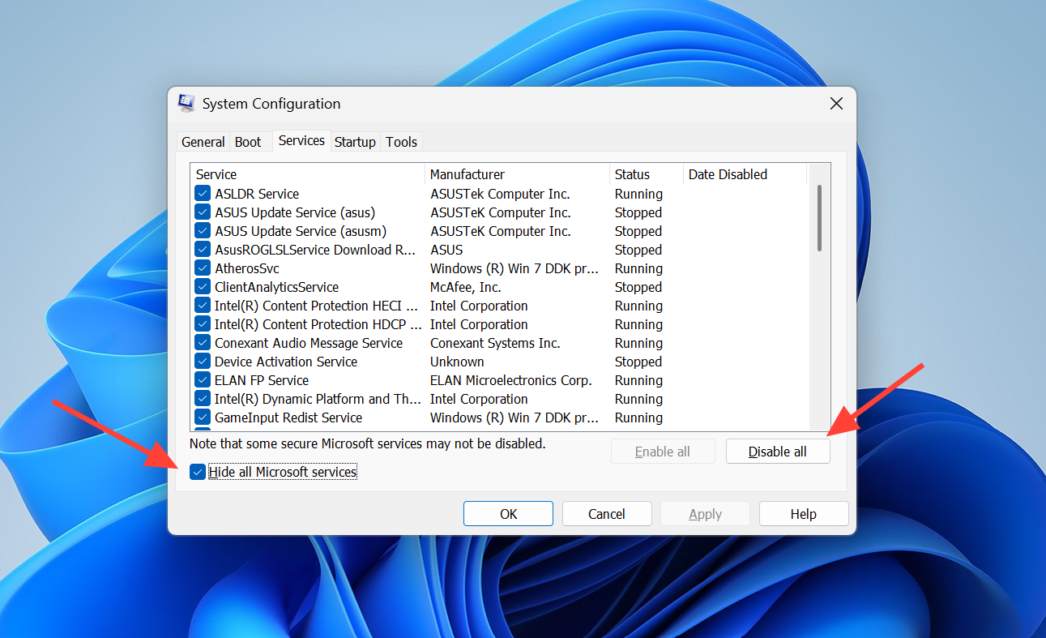Click ASUSTeK manufacturer of ASLDR Service
Image resolution: width=1046 pixels, height=638 pixels.
(500, 194)
